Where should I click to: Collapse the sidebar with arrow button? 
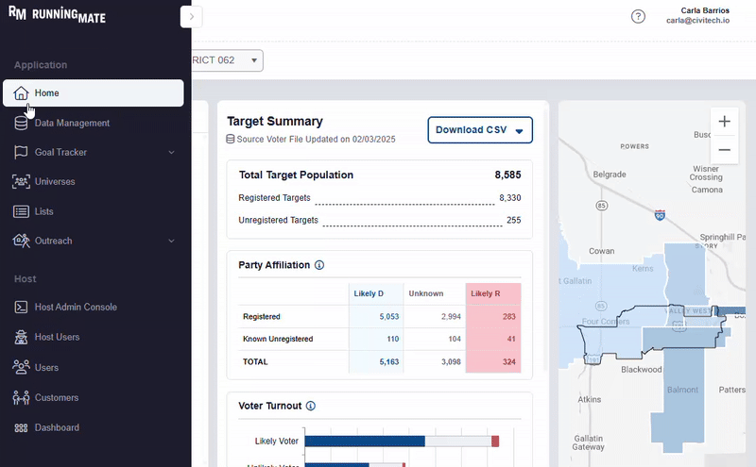click(192, 17)
